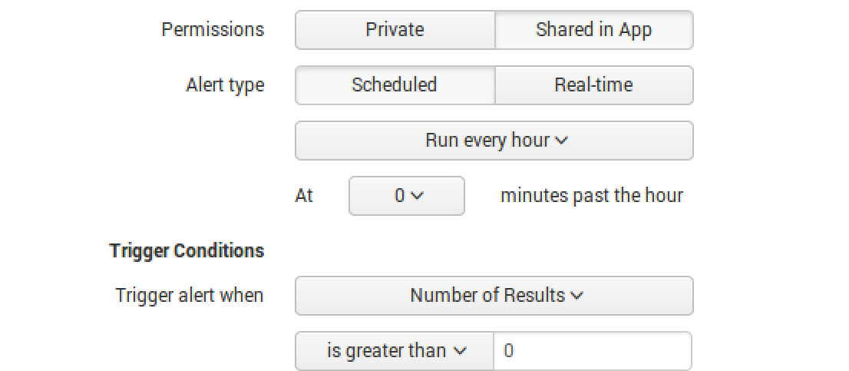Screen dimensions: 849x371
Task: Click the 'Trigger alert when' label
Action: (190, 296)
